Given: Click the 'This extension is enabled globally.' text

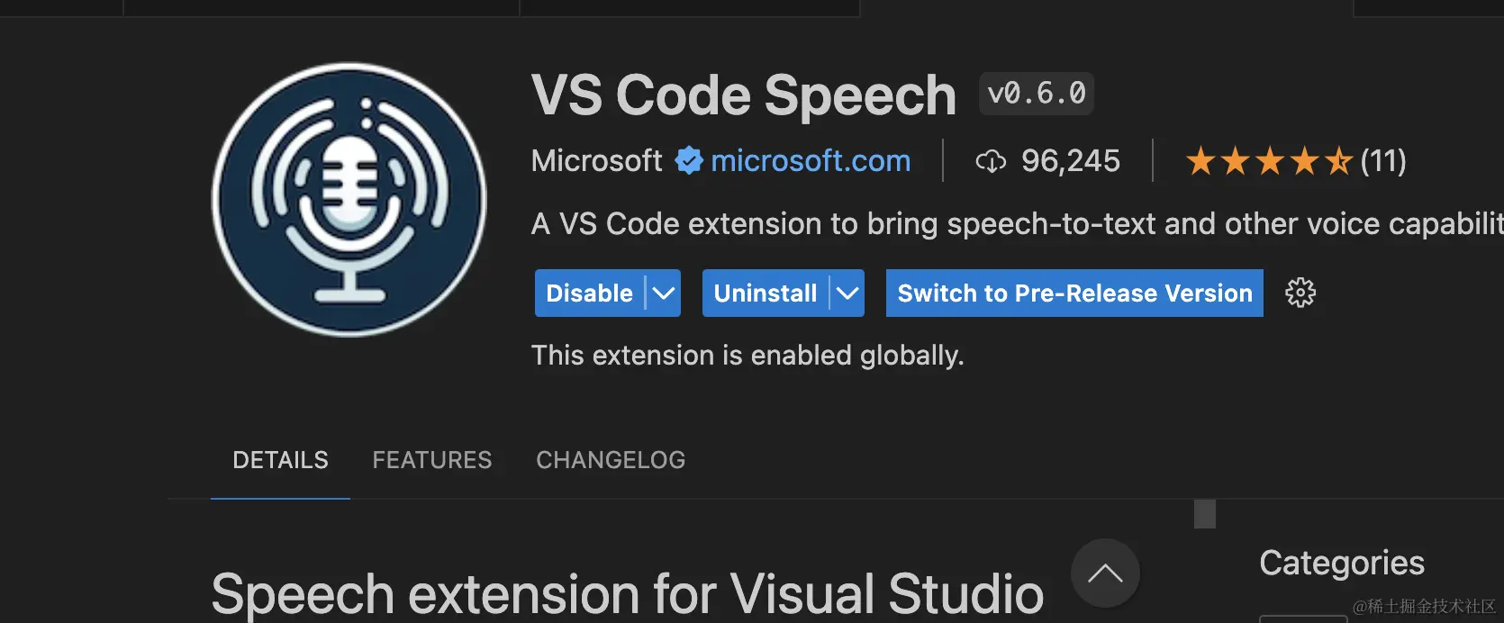Looking at the screenshot, I should coord(747,356).
